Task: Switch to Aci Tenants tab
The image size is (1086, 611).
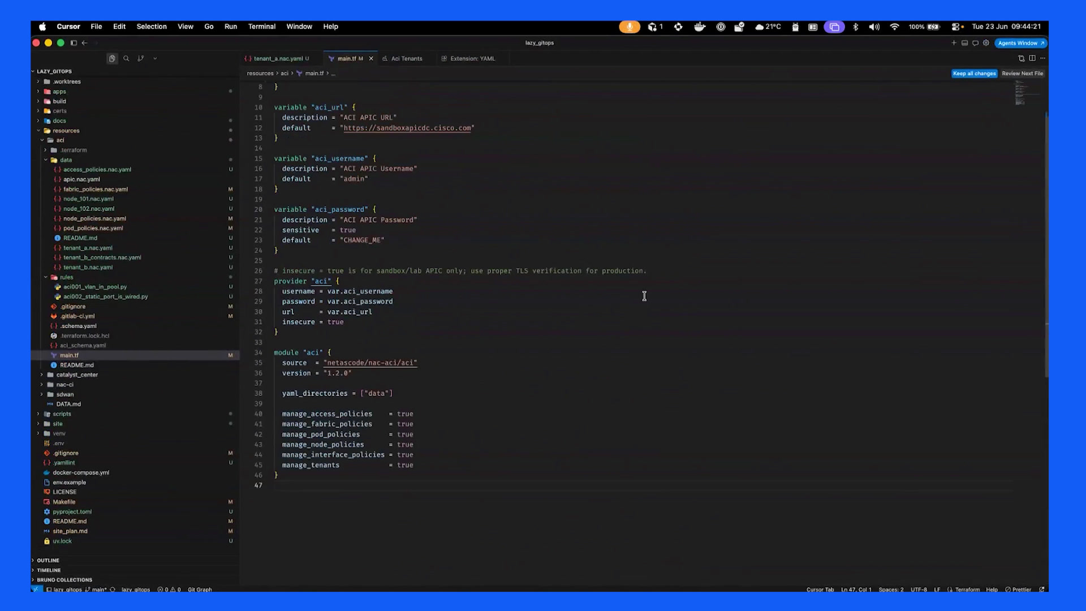Action: coord(406,58)
